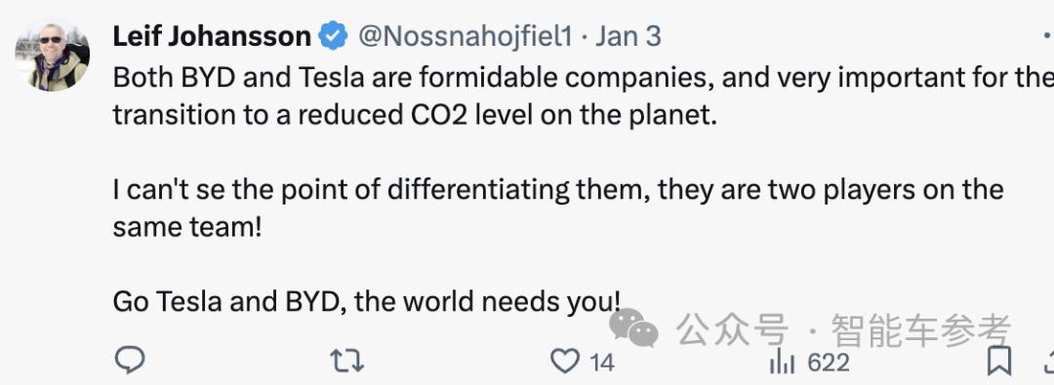Click the share icon at the right edge

1048,362
